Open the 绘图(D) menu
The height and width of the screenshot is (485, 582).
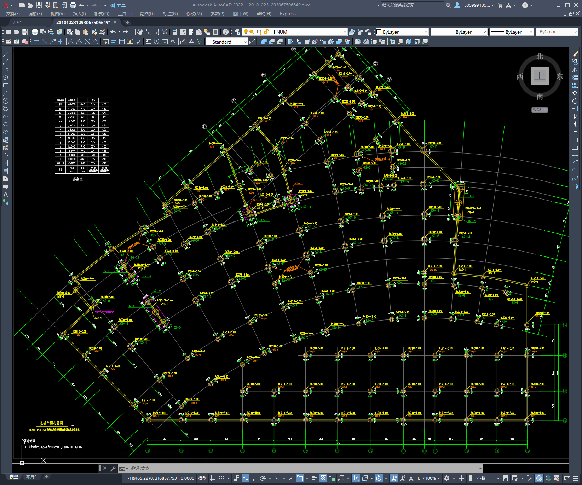147,14
